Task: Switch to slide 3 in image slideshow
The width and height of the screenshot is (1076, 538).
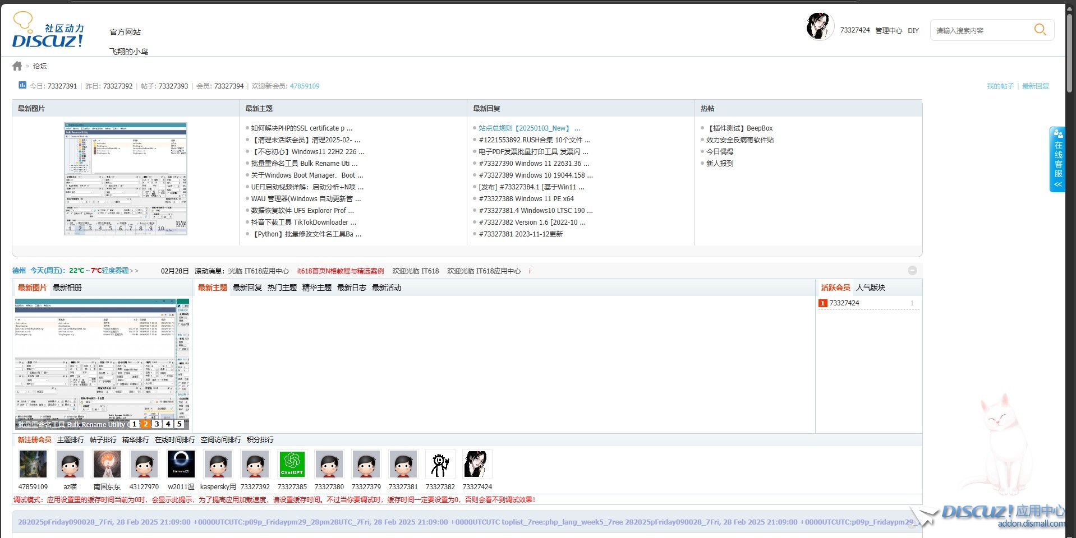Action: [x=157, y=424]
